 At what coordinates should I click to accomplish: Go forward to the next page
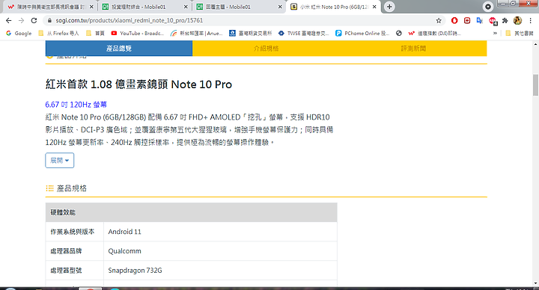pyautogui.click(x=21, y=21)
